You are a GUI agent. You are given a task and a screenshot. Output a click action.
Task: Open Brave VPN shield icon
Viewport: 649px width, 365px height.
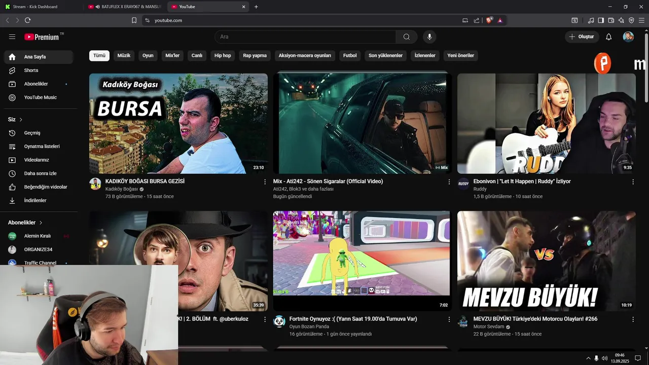pos(631,20)
